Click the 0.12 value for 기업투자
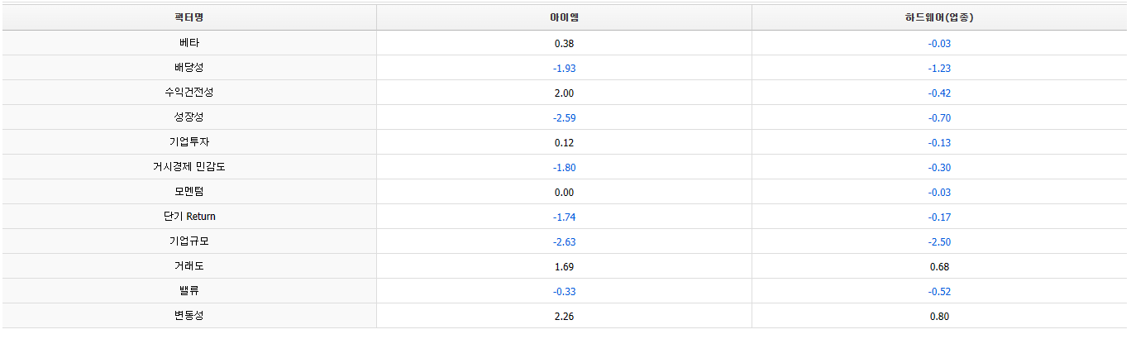Image resolution: width=1131 pixels, height=339 pixels. (564, 142)
